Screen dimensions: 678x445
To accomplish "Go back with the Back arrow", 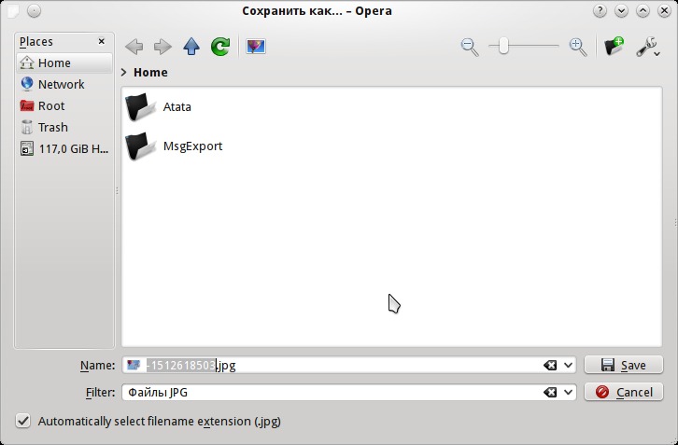I will 134,47.
